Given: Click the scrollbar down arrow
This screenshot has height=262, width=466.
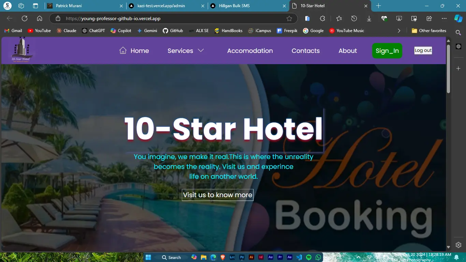Looking at the screenshot, I should [448, 247].
